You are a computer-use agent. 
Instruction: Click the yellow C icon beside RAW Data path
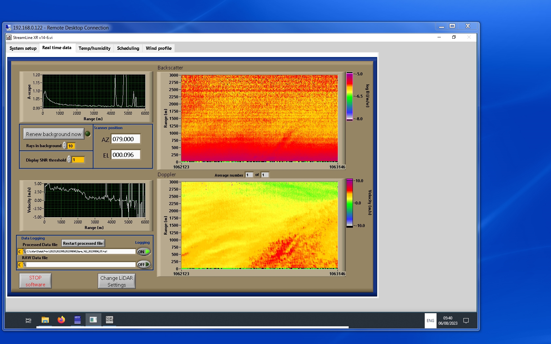point(20,265)
